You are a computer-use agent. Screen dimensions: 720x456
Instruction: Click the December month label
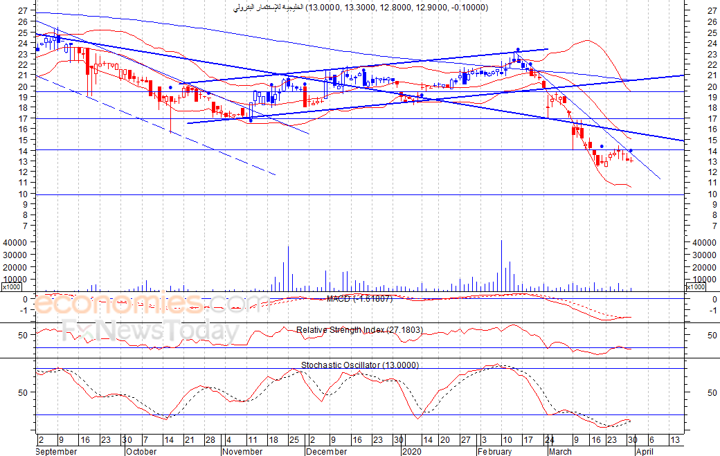(327, 451)
